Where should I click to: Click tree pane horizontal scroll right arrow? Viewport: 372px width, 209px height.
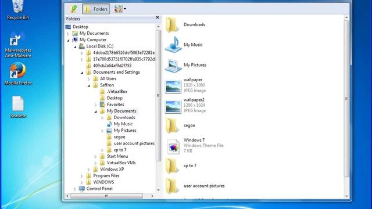tap(152, 196)
